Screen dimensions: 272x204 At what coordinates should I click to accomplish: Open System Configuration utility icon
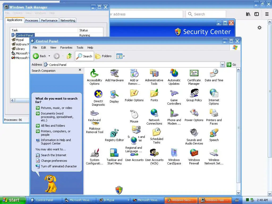click(94, 157)
